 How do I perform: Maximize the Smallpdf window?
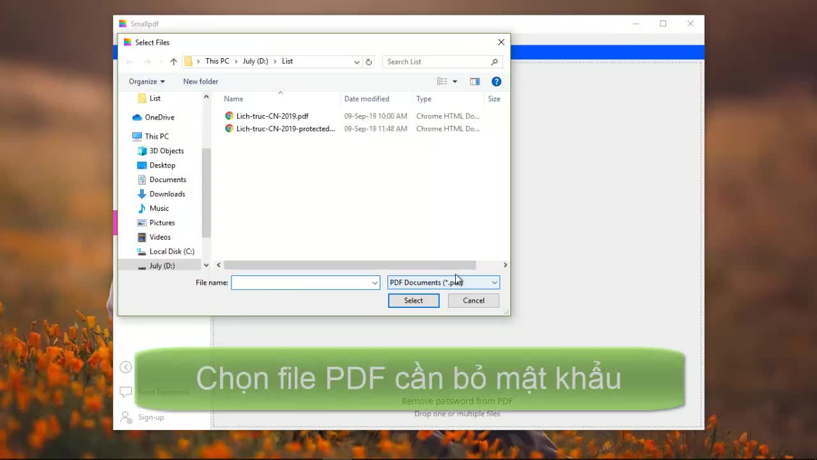663,24
